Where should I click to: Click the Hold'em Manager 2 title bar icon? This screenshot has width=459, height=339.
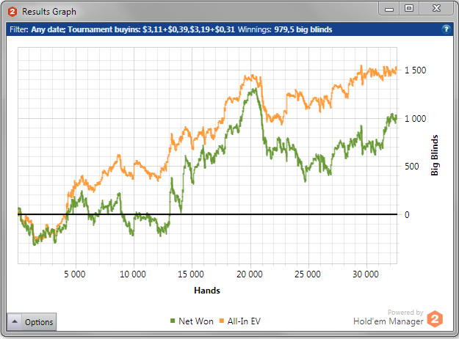pos(12,12)
